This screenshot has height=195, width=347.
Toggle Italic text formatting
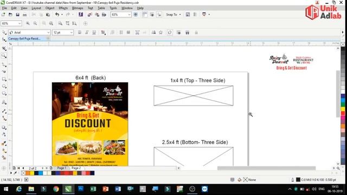87,32
